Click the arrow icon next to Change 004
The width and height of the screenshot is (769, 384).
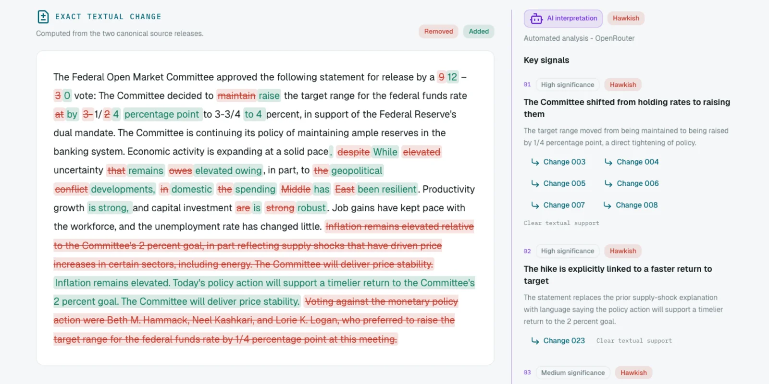608,162
